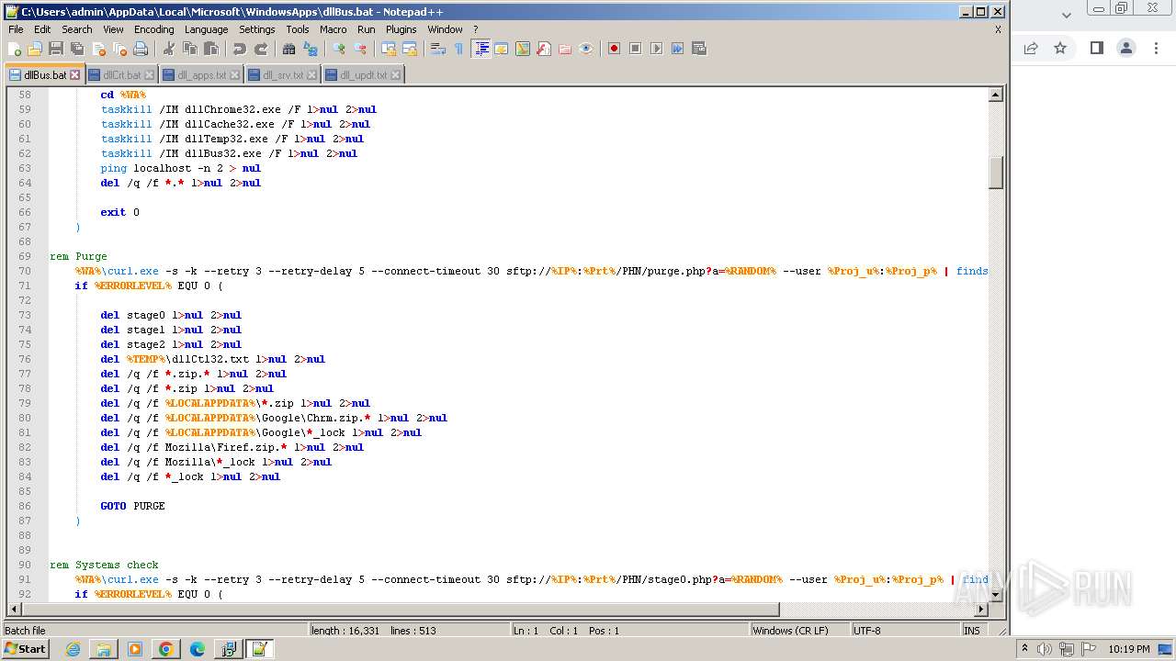The width and height of the screenshot is (1176, 661).
Task: Create a new document with the New icon
Action: 15,49
